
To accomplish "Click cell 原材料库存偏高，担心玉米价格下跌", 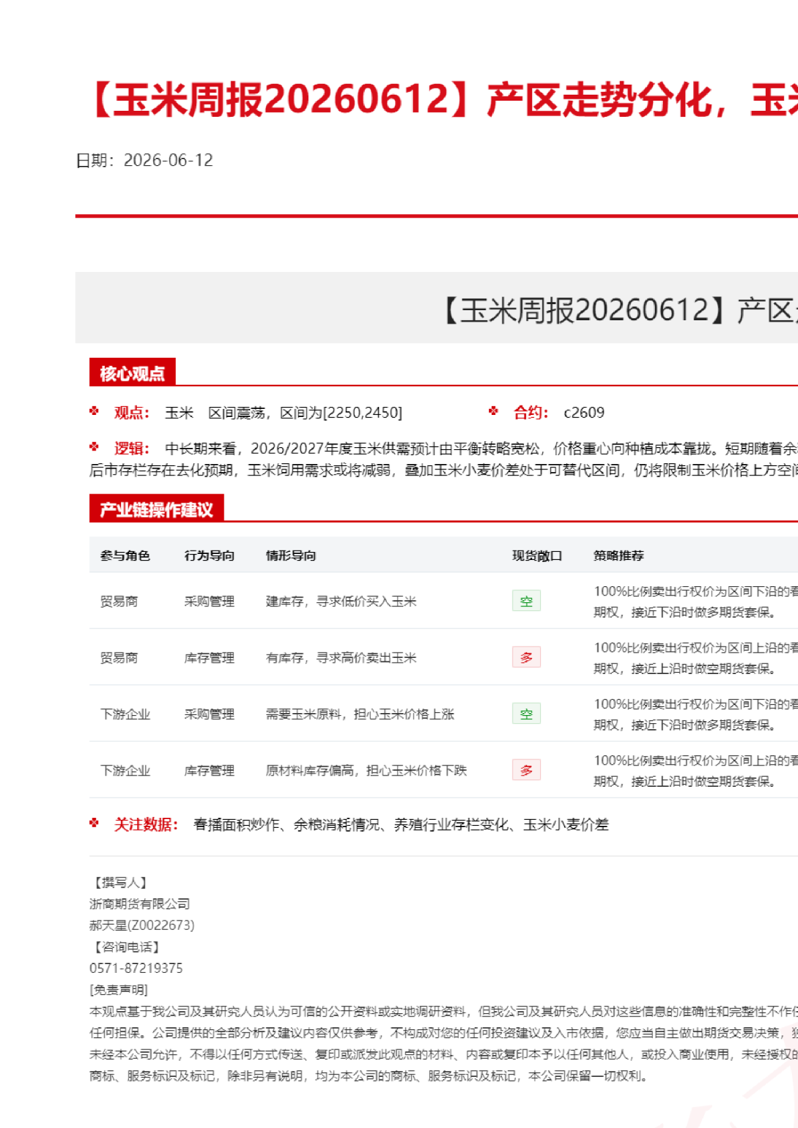I will pos(366,771).
